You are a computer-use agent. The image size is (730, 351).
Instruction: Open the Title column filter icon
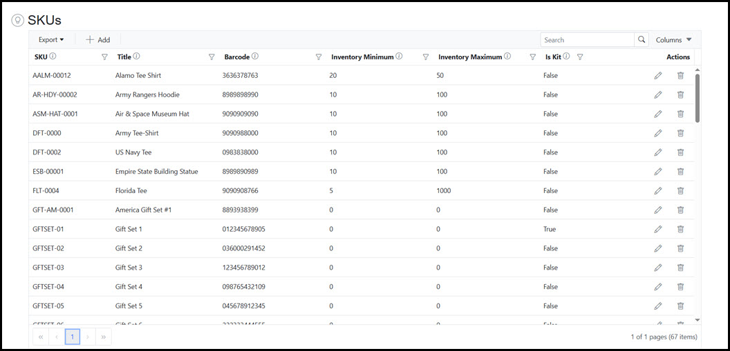[x=212, y=57]
